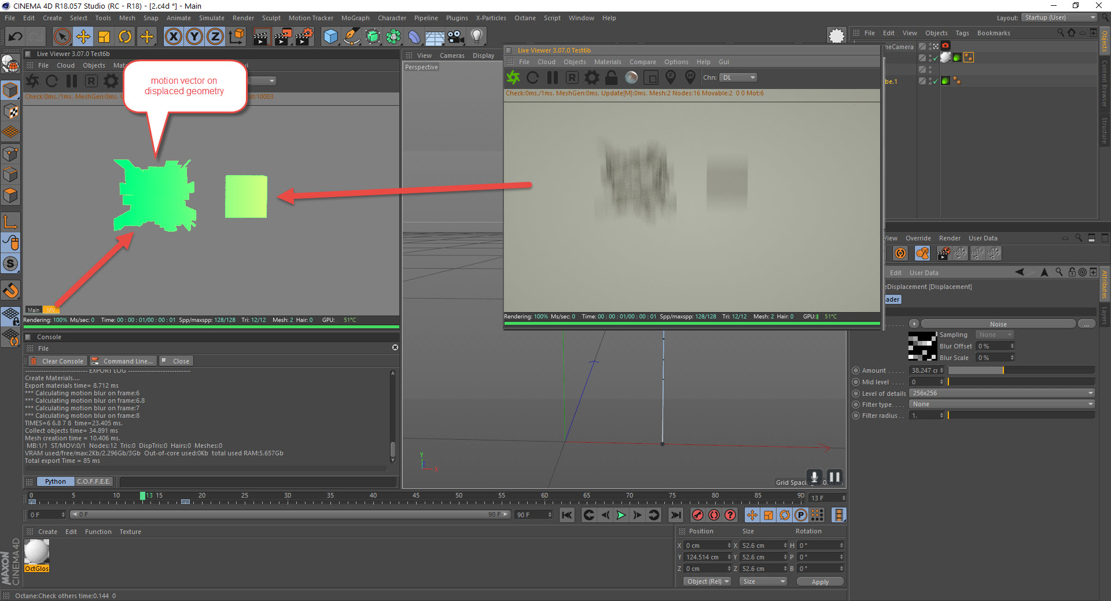
Task: Open the X-Particles menu
Action: click(491, 18)
